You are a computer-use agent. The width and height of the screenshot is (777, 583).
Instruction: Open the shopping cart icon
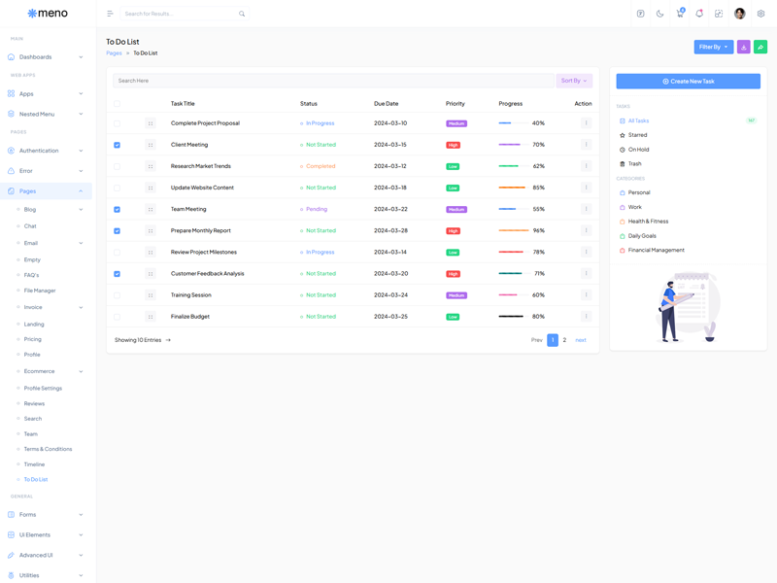(680, 14)
